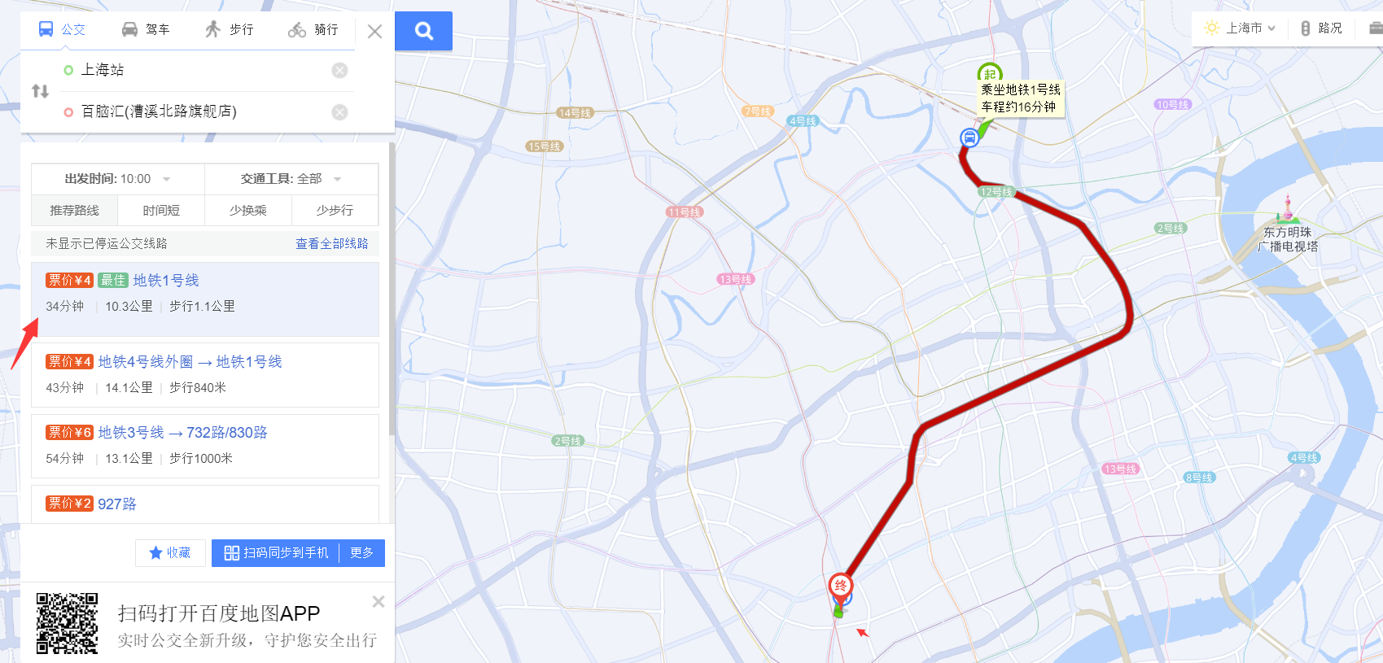
Task: Click the red 终 destination marker
Action: coord(841,587)
